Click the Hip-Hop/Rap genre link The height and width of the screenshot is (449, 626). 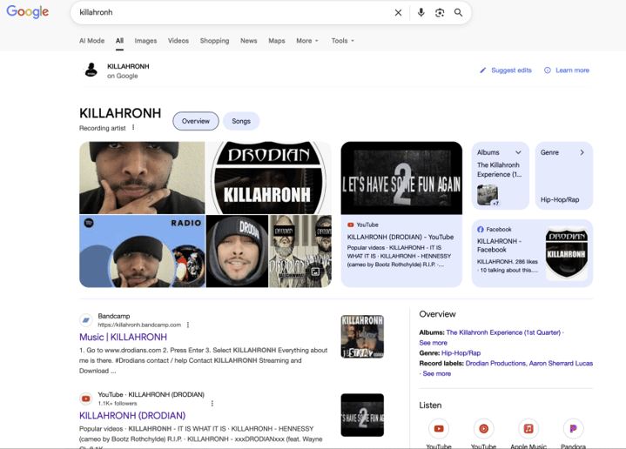click(x=461, y=353)
